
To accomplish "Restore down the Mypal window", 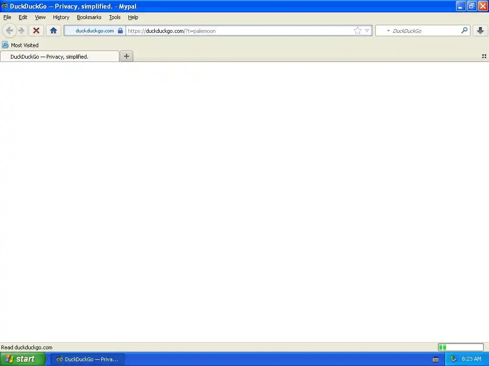I will click(x=472, y=6).
